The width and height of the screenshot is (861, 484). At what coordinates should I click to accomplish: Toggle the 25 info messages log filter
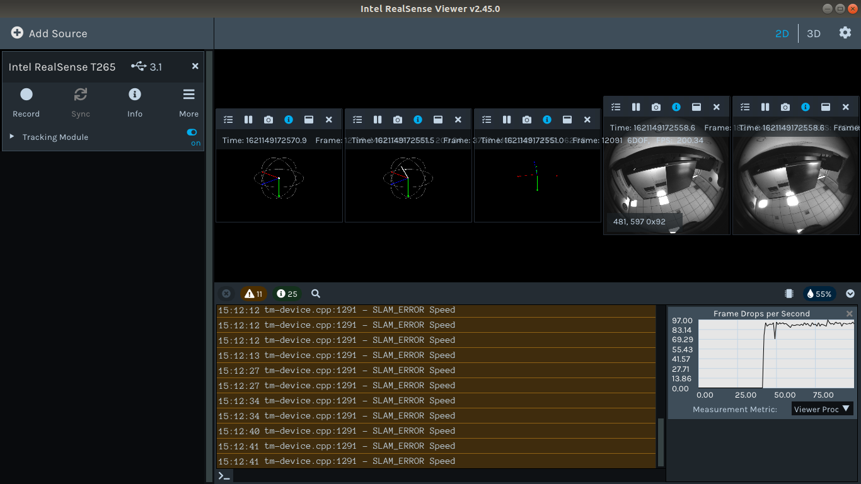pyautogui.click(x=287, y=294)
